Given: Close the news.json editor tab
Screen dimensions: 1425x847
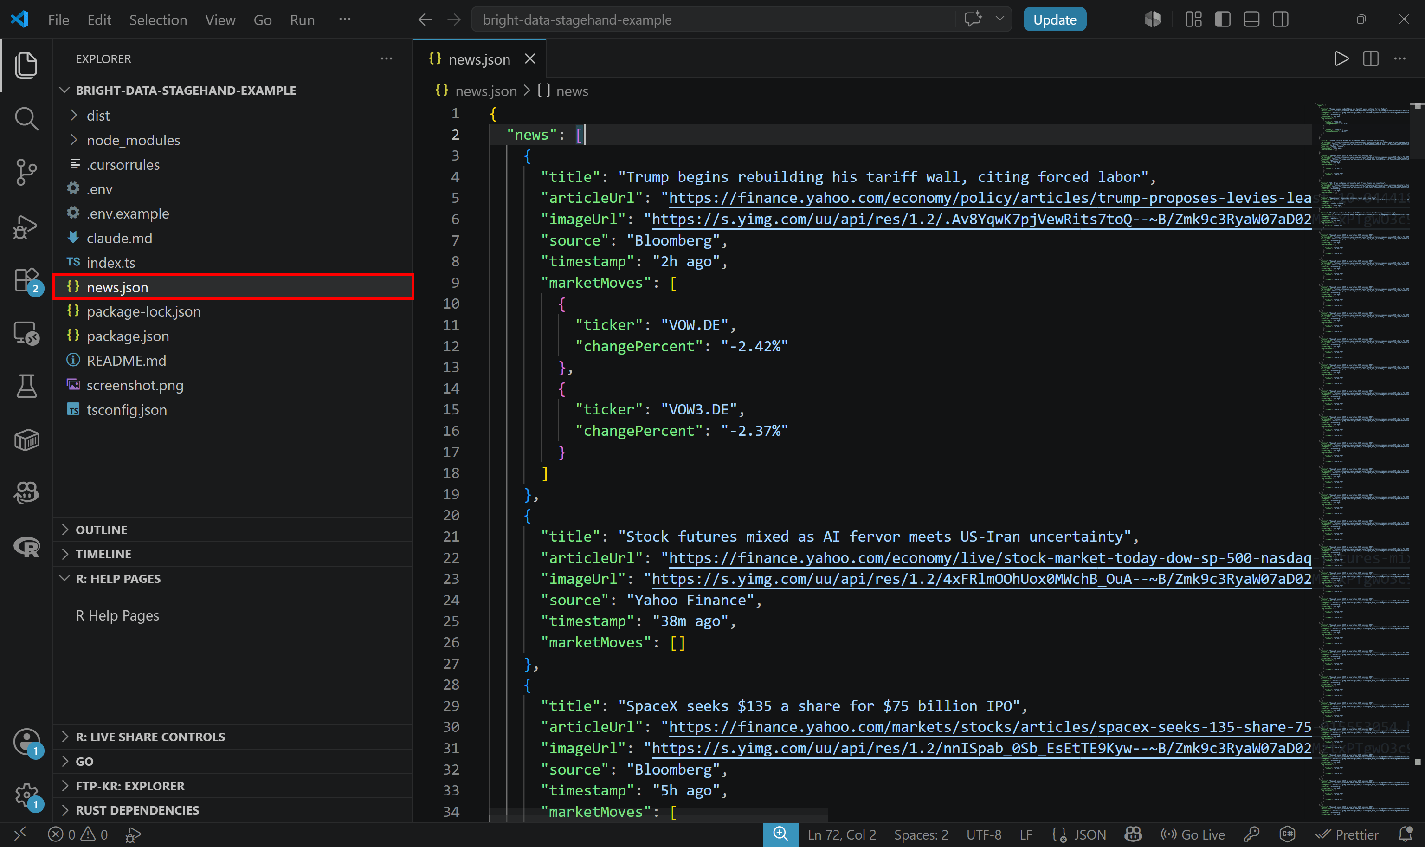Looking at the screenshot, I should tap(530, 59).
